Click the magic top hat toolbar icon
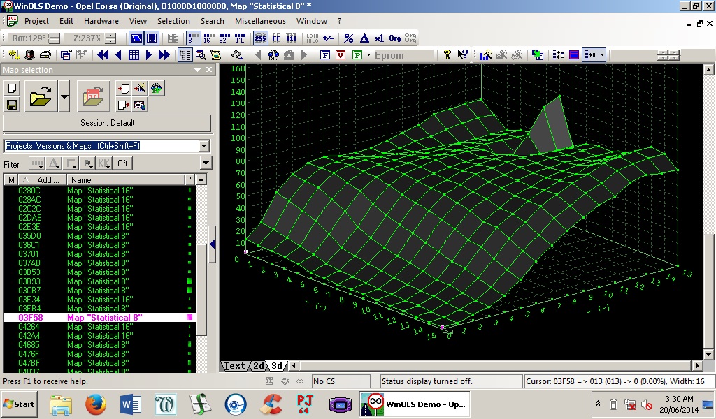Screen dimensions: 716x419 (x=29, y=55)
